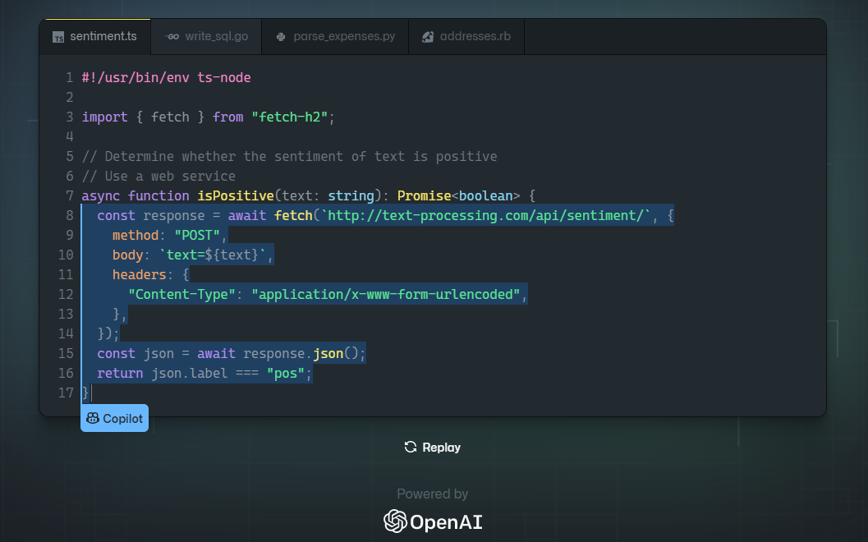Open the parse_expenses.py tab label
The width and height of the screenshot is (868, 542).
pos(344,37)
